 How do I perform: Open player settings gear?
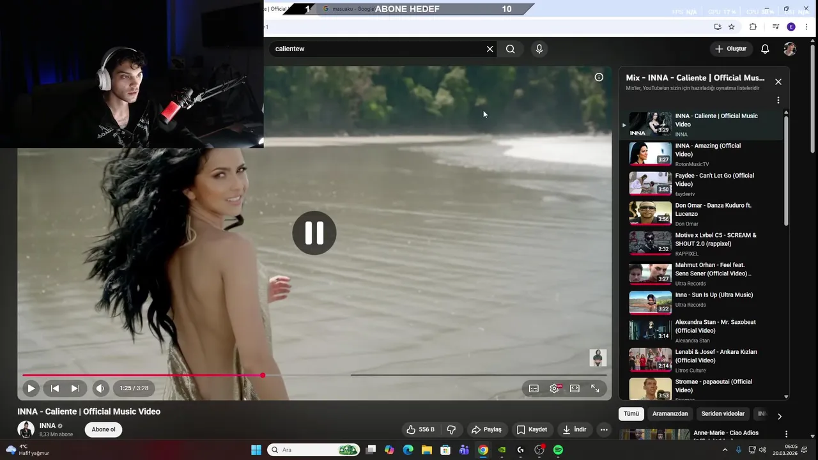(554, 388)
